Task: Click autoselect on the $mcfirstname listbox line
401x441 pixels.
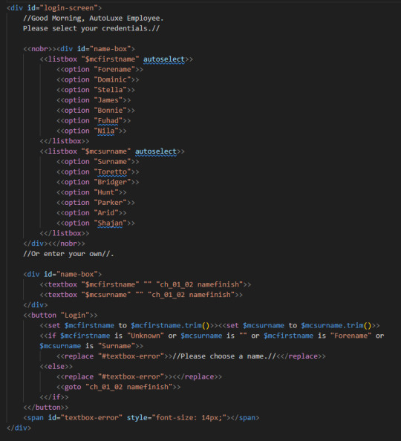Action: pos(164,59)
